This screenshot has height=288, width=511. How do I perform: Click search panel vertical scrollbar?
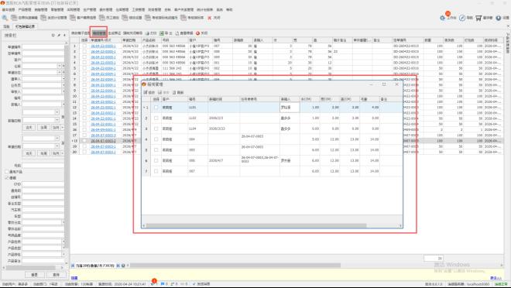tap(67, 146)
